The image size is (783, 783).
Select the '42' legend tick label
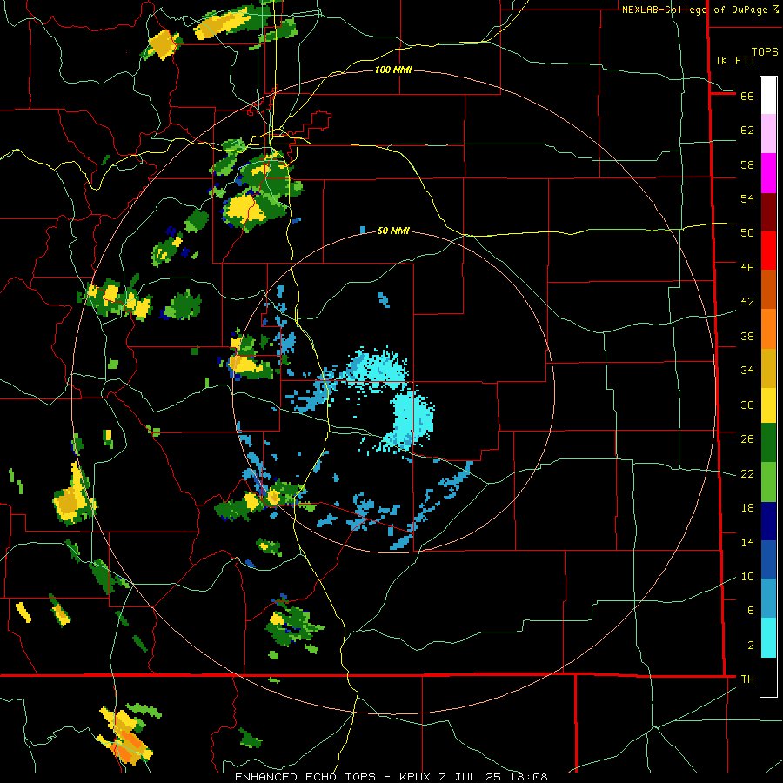pos(747,302)
